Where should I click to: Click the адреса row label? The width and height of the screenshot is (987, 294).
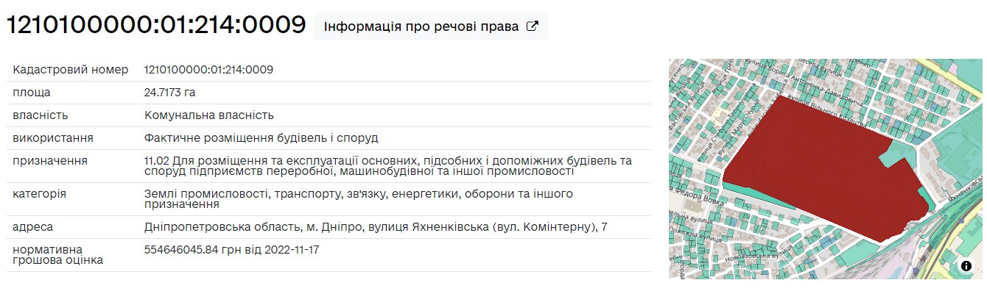[x=33, y=227]
